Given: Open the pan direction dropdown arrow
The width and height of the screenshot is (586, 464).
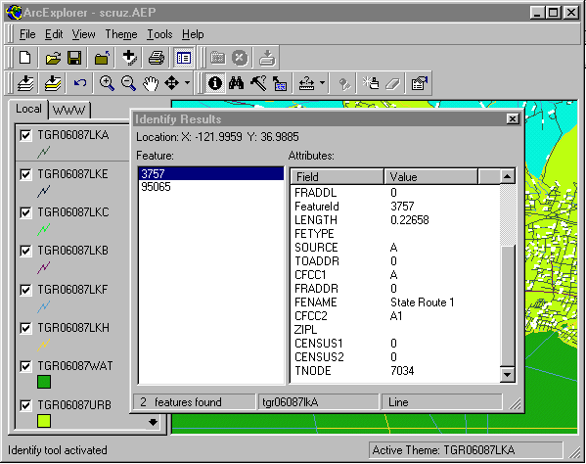Looking at the screenshot, I should 187,83.
